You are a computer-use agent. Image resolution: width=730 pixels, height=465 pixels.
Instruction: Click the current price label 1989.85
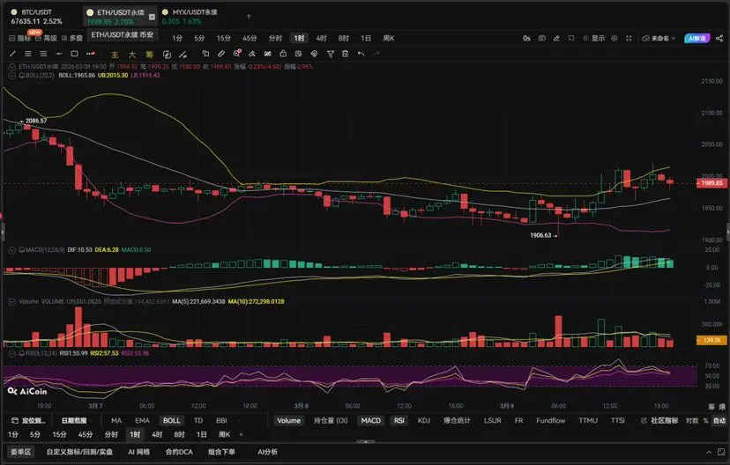711,183
